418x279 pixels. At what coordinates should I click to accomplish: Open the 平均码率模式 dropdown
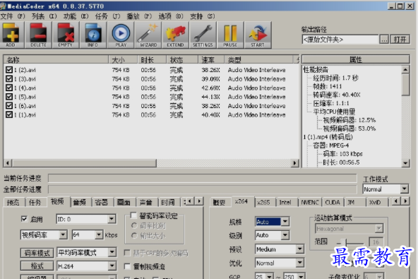coord(86,253)
